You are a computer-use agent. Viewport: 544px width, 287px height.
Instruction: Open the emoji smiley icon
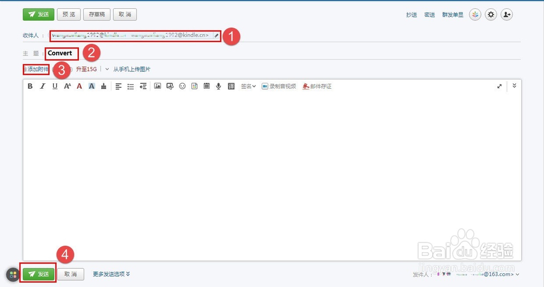[182, 86]
